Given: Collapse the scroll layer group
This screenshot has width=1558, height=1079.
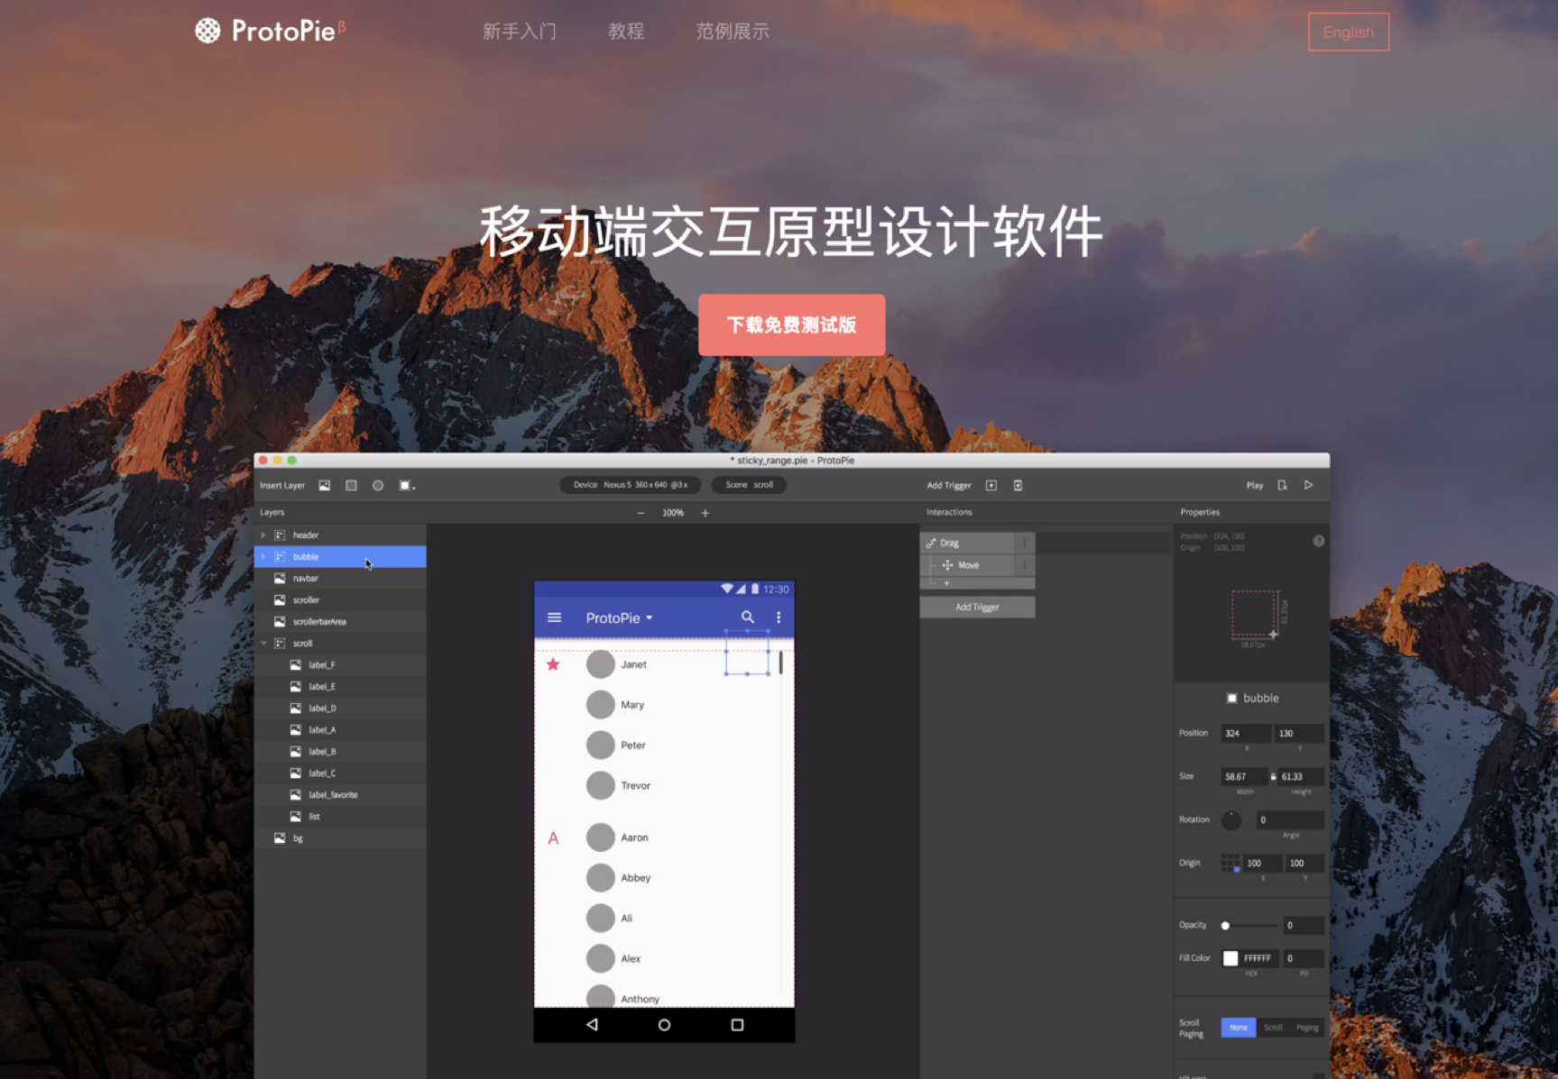Looking at the screenshot, I should [x=263, y=644].
